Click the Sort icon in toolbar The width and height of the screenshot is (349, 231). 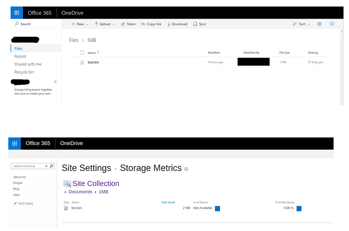pos(295,24)
